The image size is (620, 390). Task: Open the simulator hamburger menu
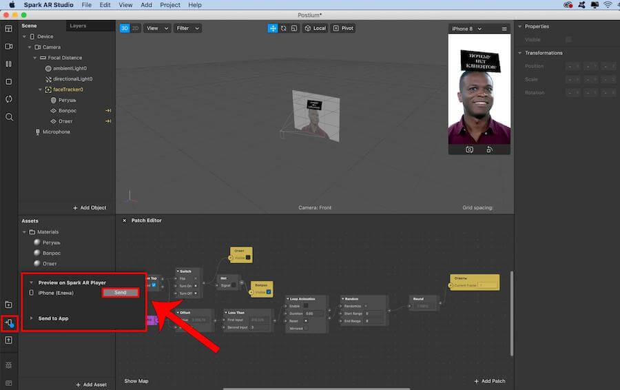coord(504,29)
